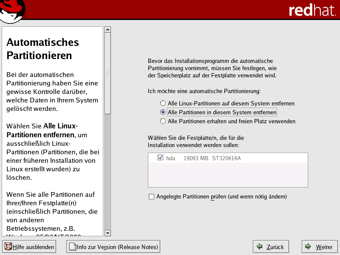Open 'Info zur Version (Release Notes)'
This screenshot has width=340, height=255.
[113, 247]
